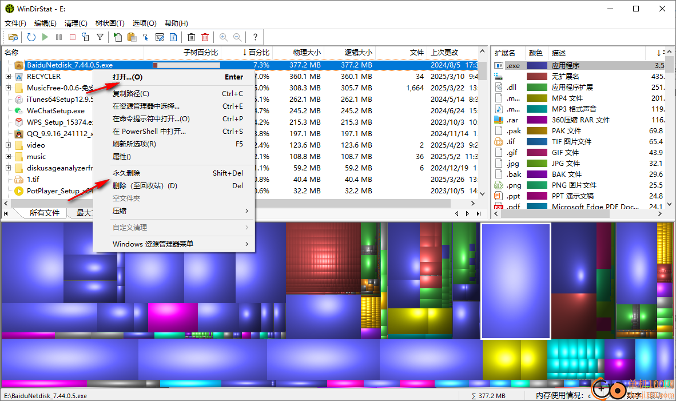This screenshot has height=401, width=676.
Task: Click the blue properties info icon
Action: [x=173, y=37]
